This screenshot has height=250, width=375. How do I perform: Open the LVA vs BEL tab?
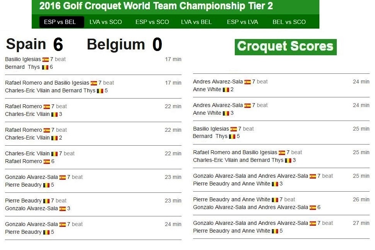[196, 22]
